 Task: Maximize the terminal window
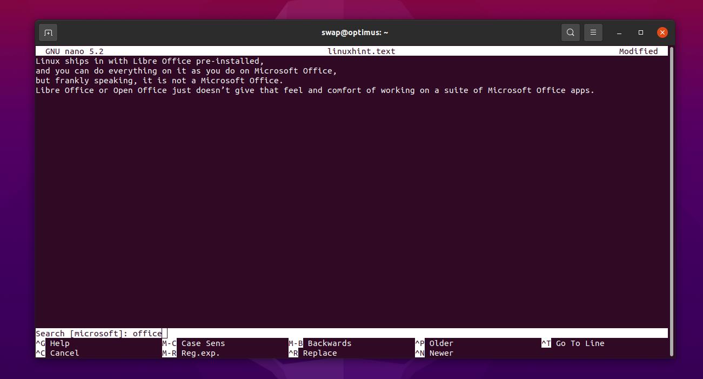pos(641,32)
